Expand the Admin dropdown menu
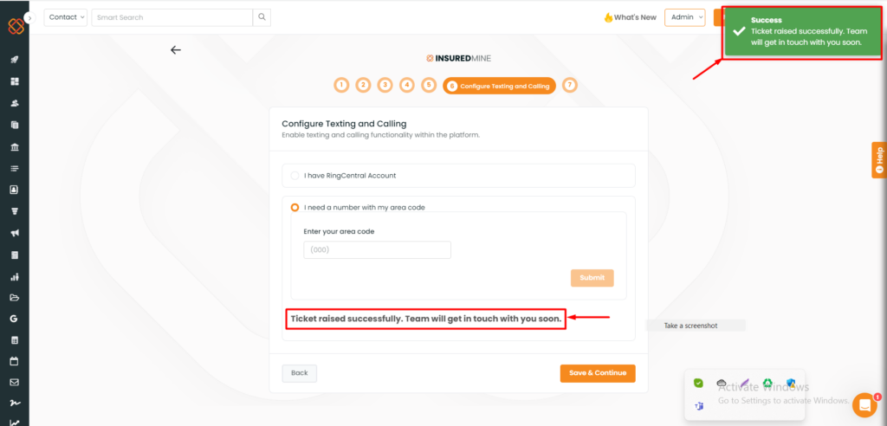 point(685,17)
